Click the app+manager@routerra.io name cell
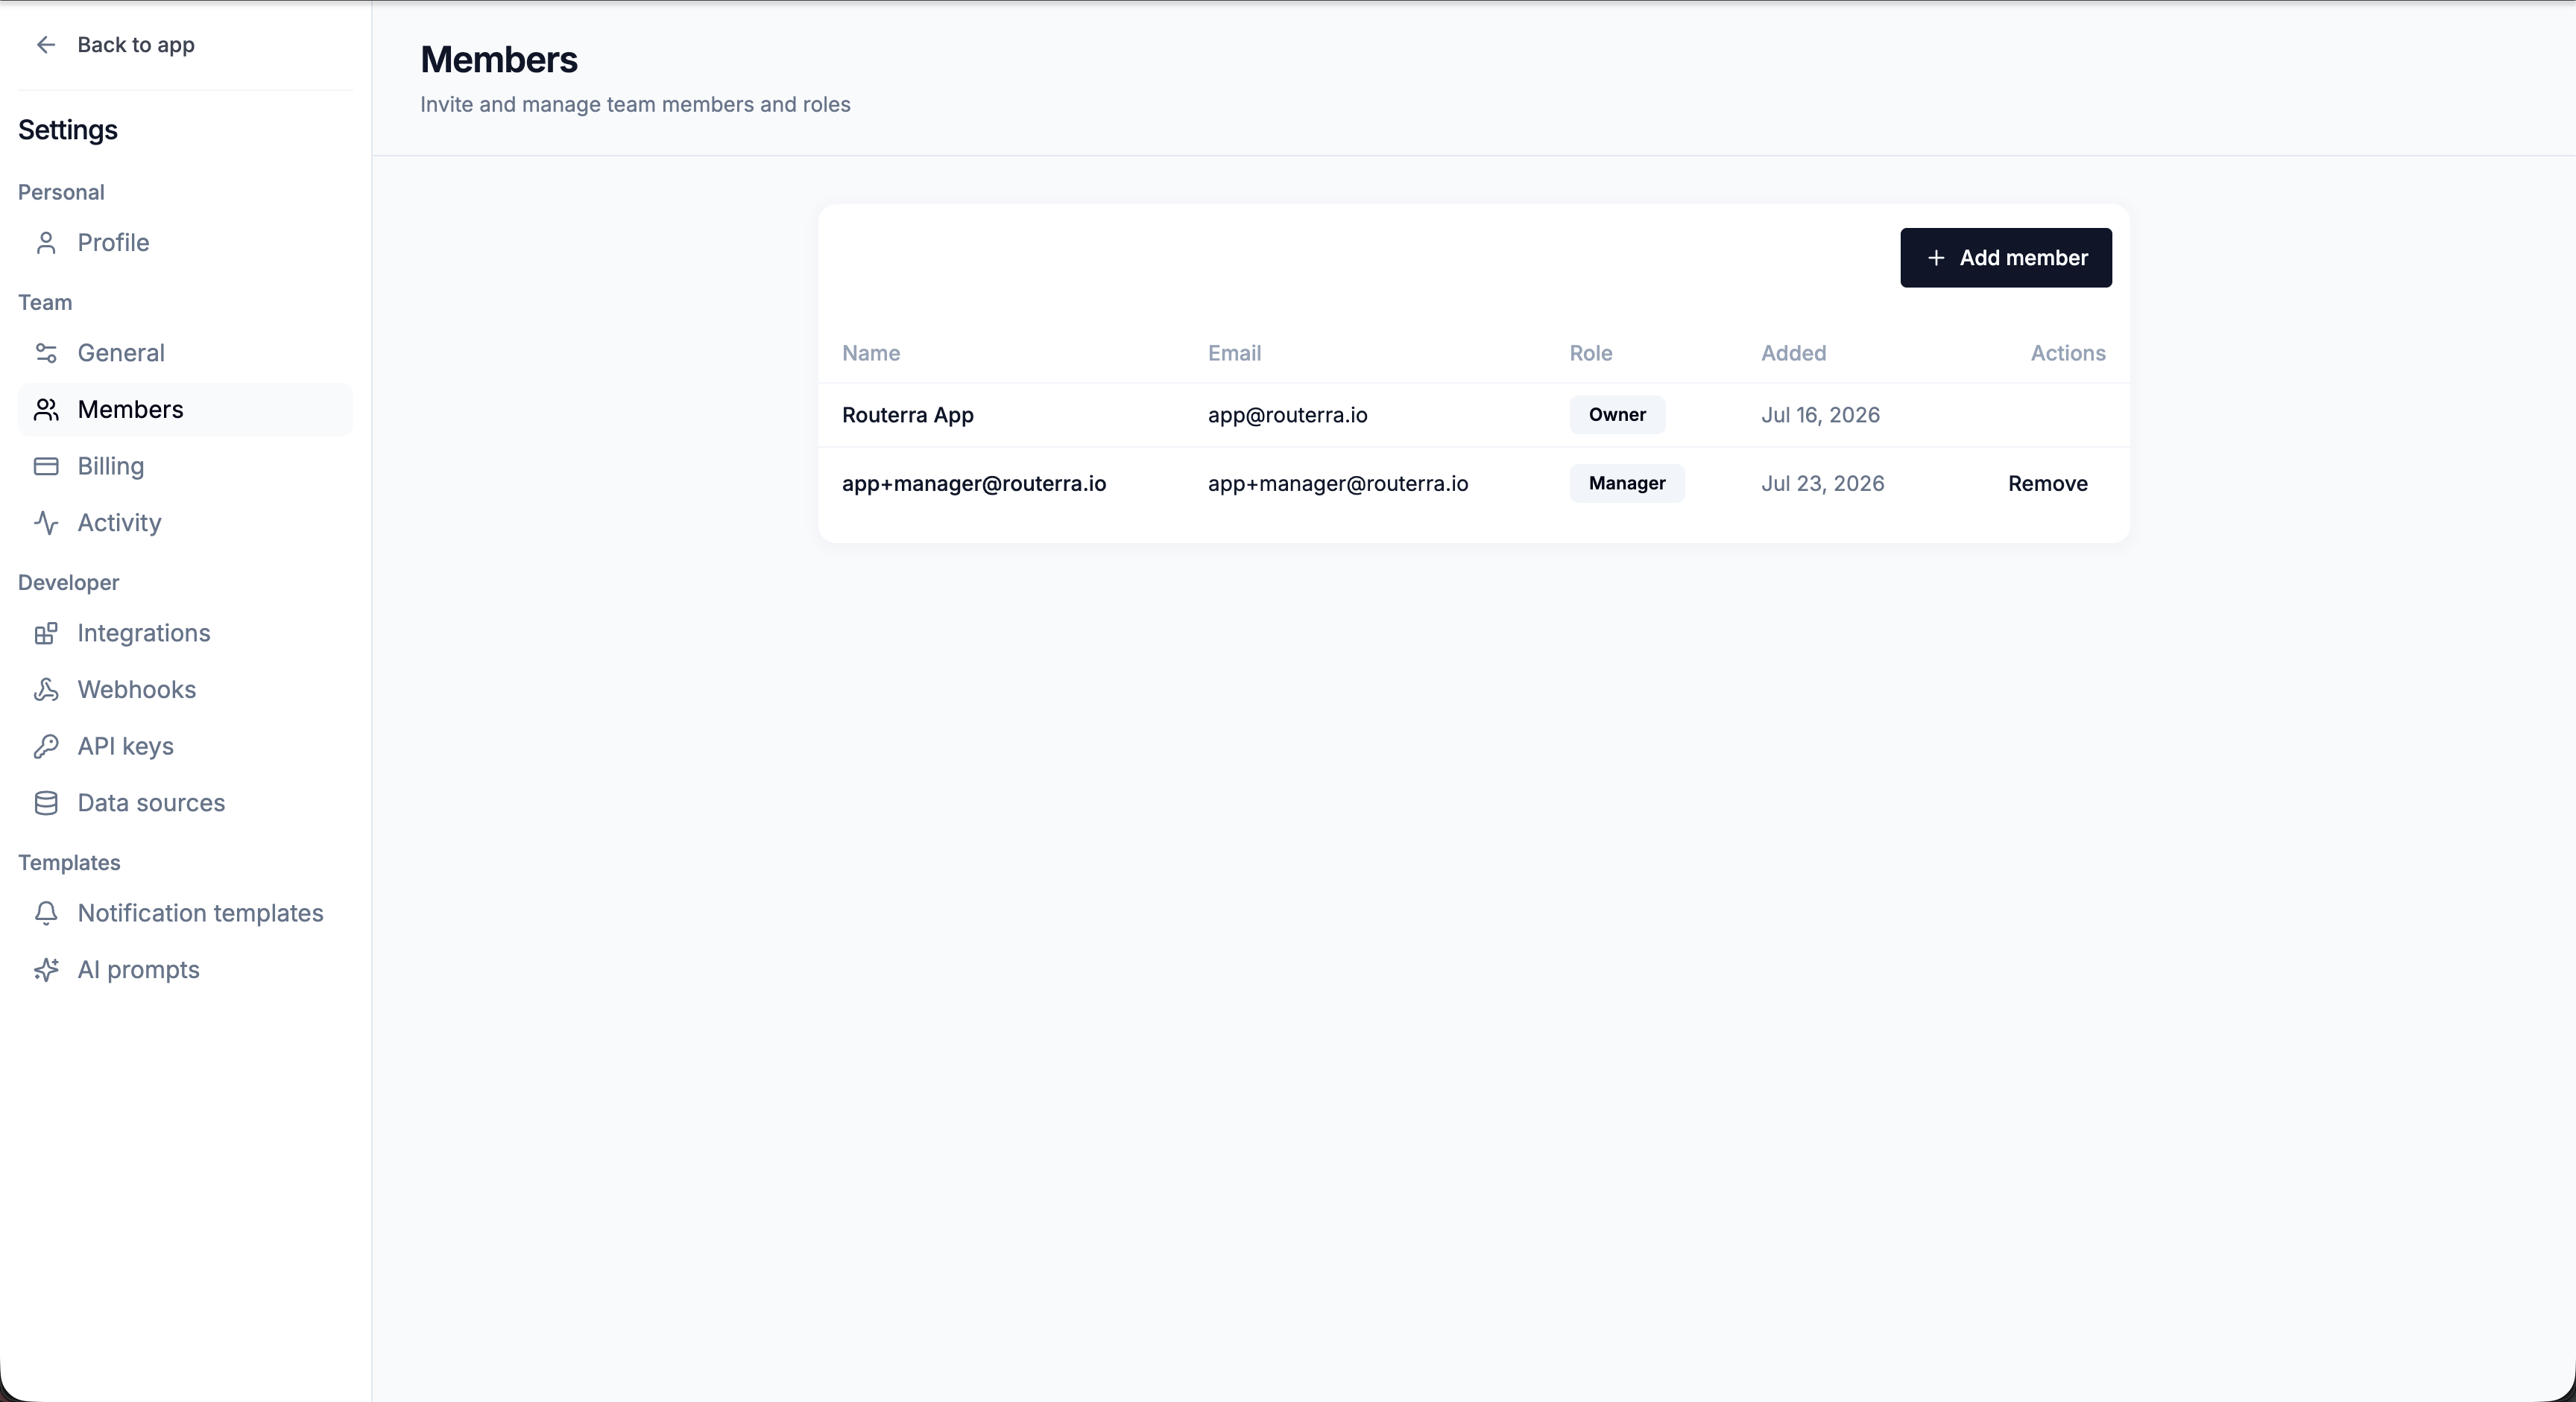The image size is (2576, 1402). point(974,483)
